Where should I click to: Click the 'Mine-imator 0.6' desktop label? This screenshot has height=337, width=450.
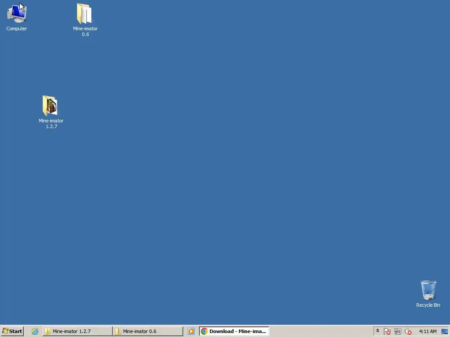click(85, 32)
